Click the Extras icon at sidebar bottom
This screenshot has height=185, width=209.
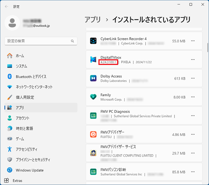coord(6,180)
